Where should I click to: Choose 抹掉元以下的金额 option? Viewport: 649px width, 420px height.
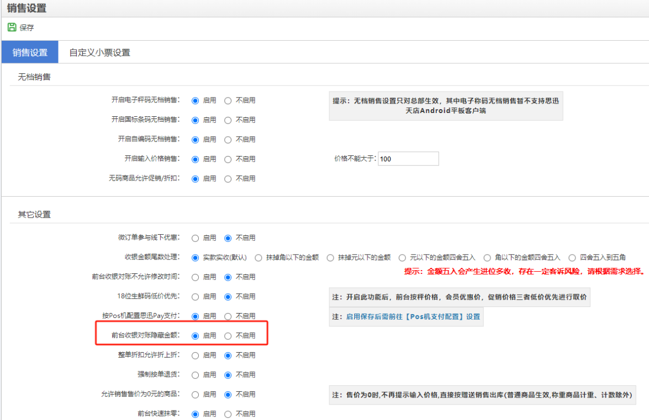330,258
